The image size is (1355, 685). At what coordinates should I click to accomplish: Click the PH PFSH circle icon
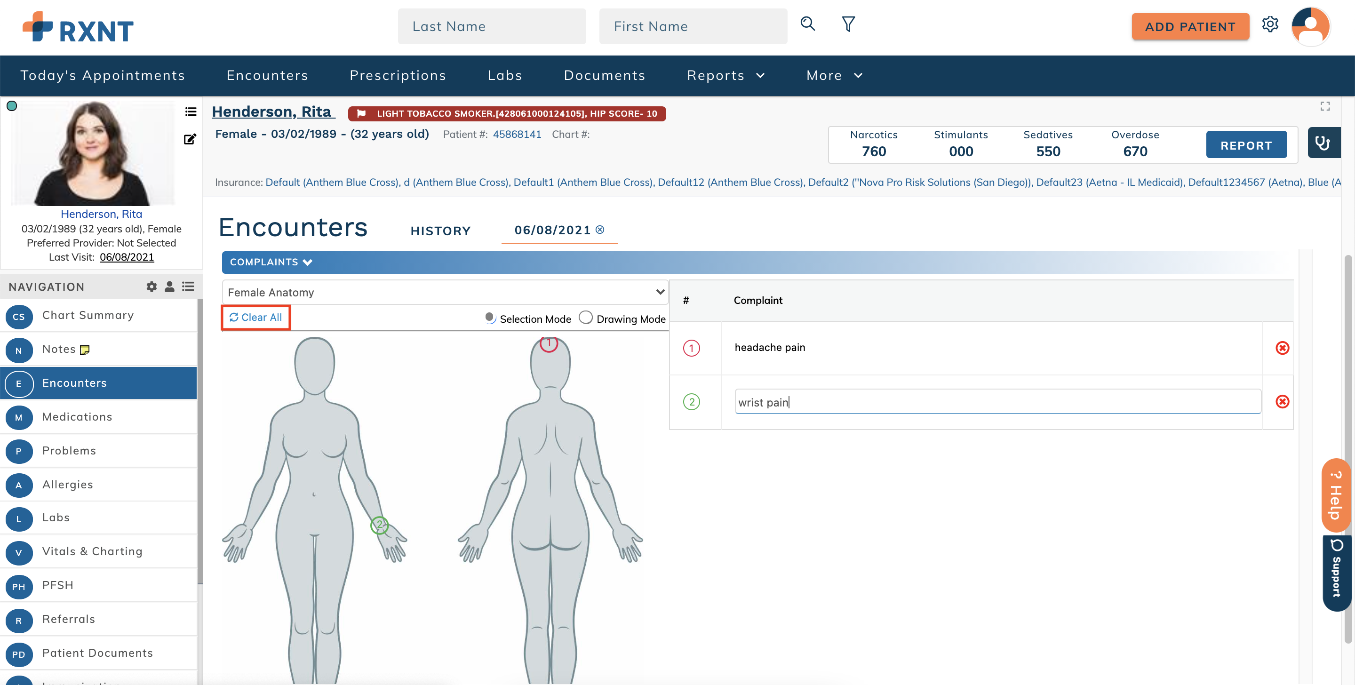tap(19, 586)
